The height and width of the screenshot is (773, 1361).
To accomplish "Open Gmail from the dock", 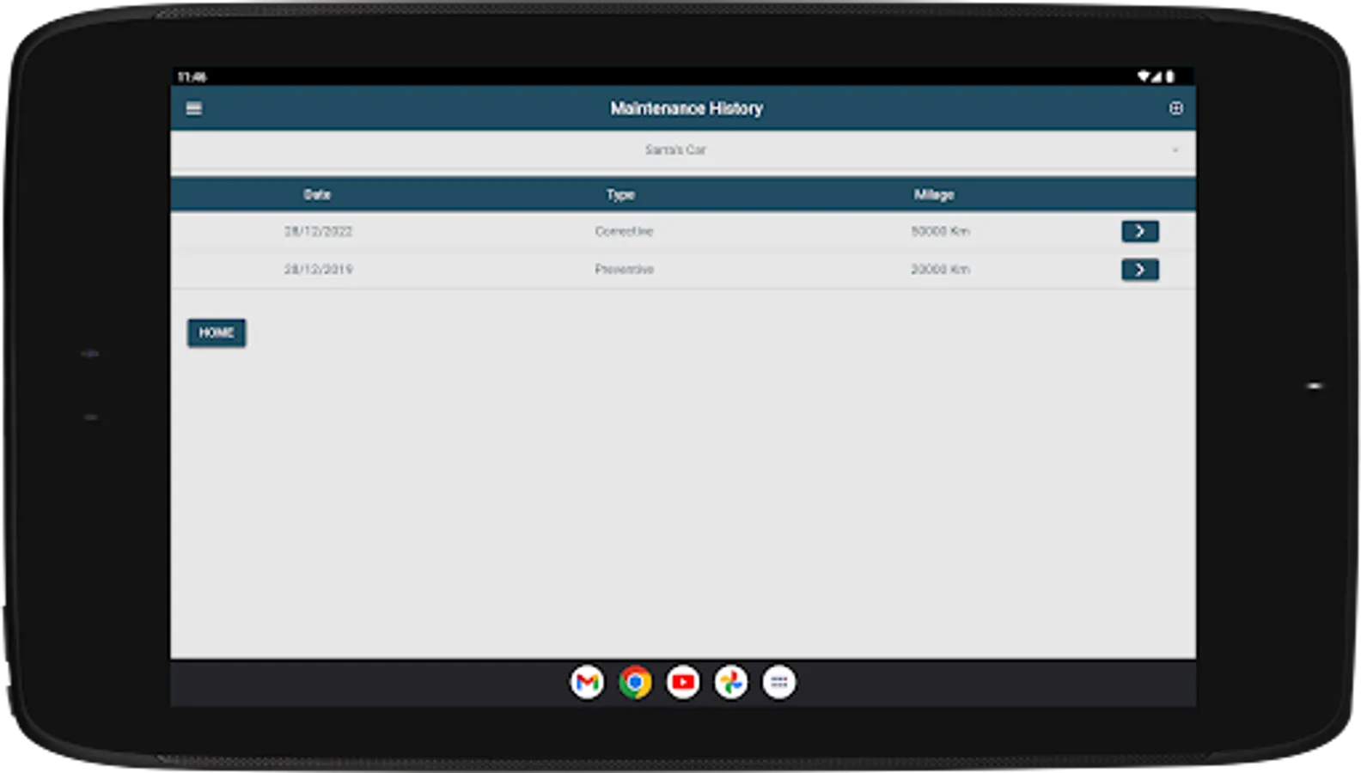I will pyautogui.click(x=587, y=683).
